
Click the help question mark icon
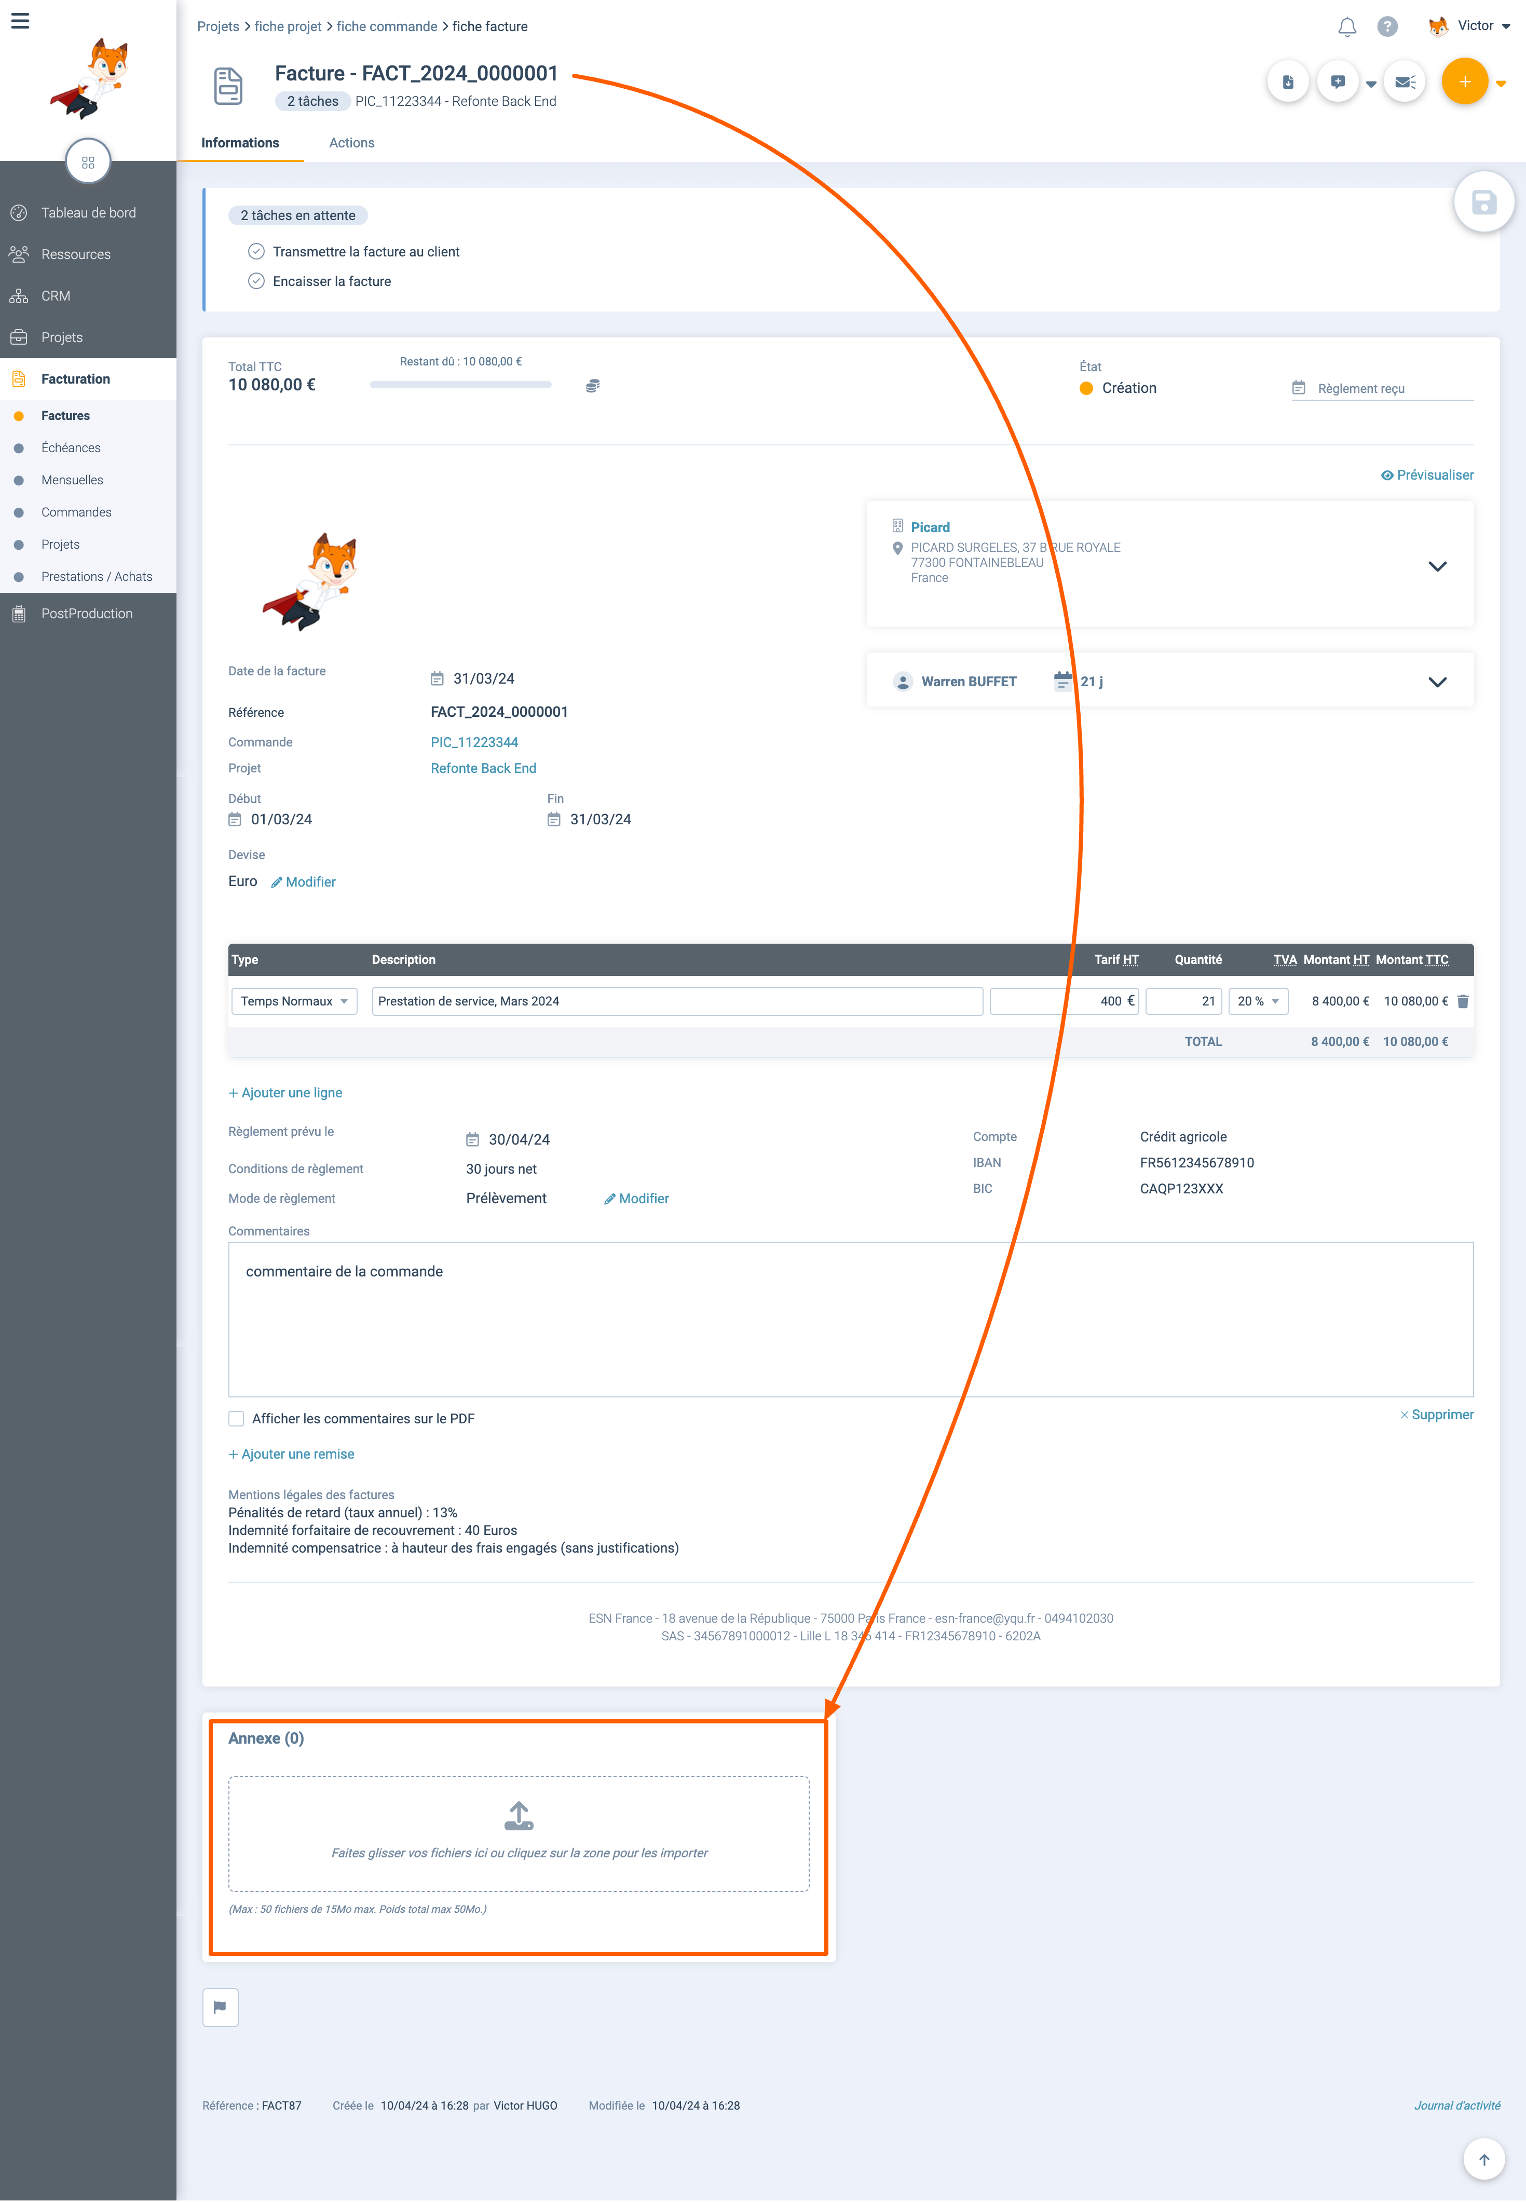[x=1386, y=27]
